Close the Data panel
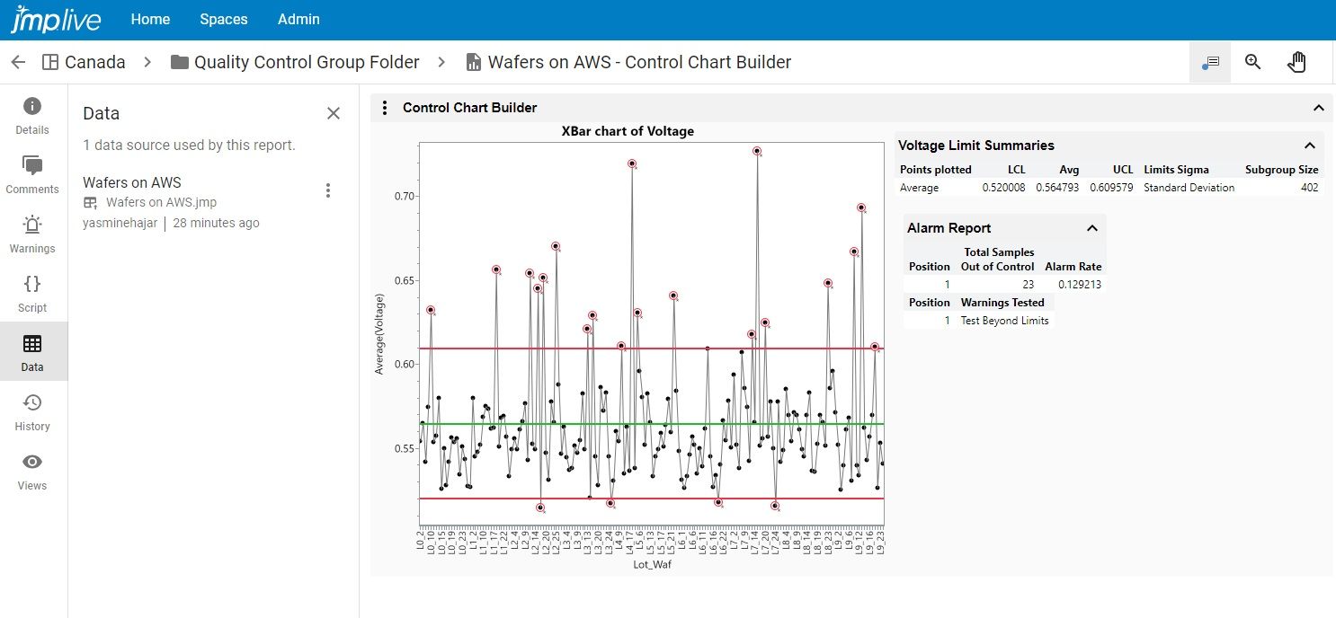Screen dimensions: 1336x618 pyautogui.click(x=333, y=113)
